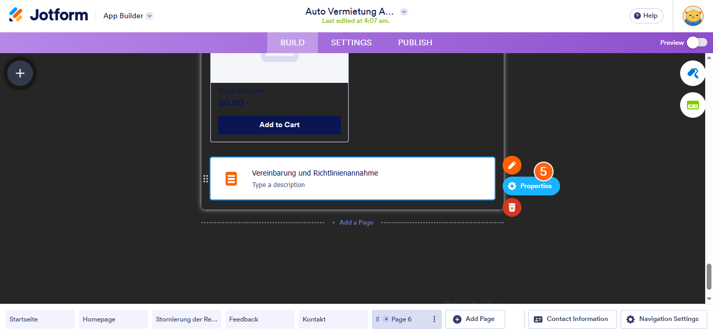
Task: Select the Page 6 tab
Action: coord(407,319)
